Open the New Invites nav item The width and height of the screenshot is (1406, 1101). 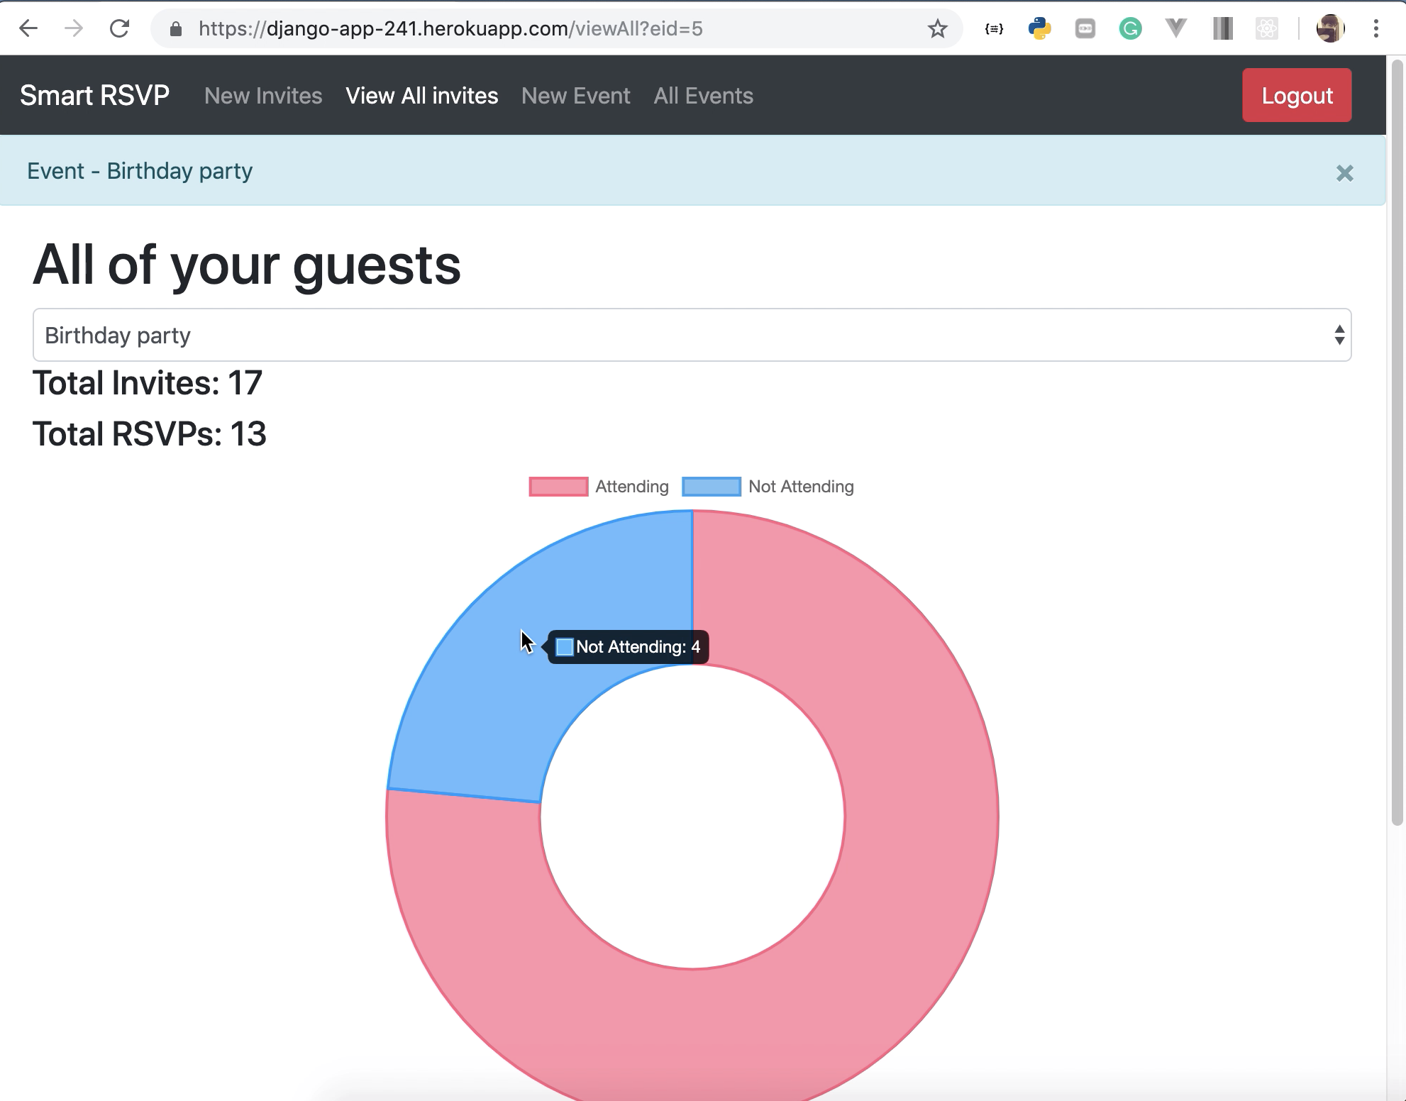click(x=263, y=96)
